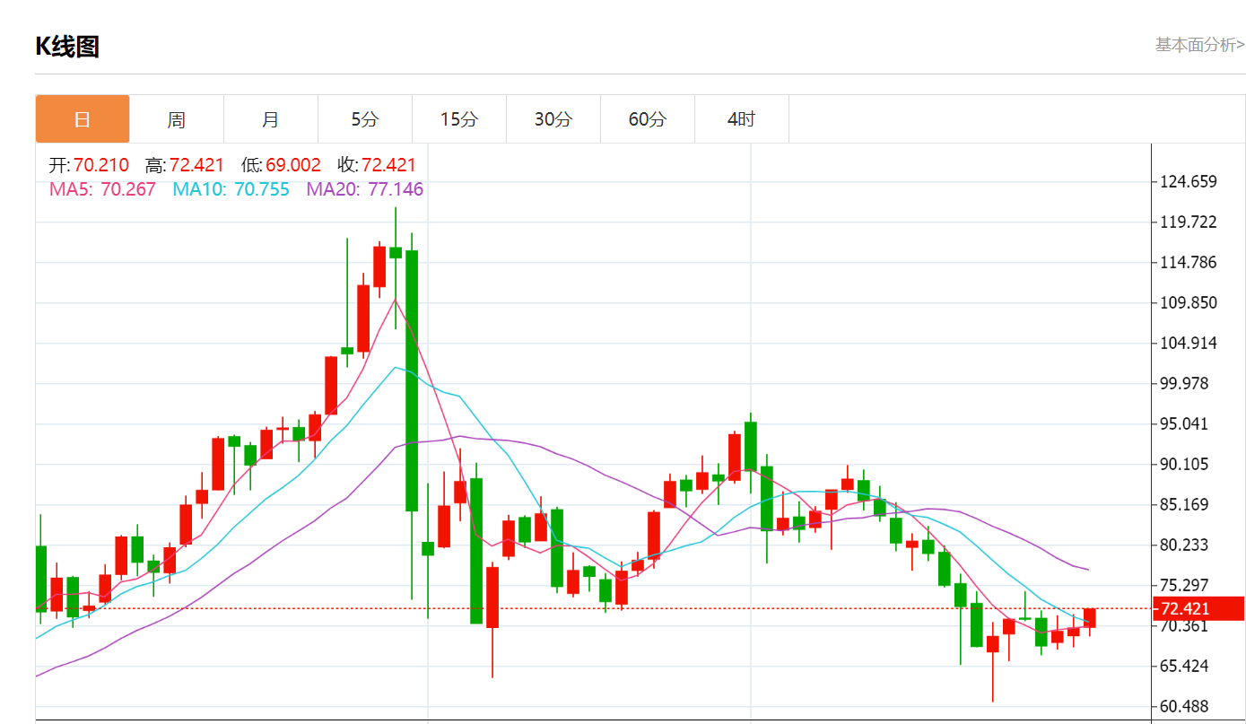Click the K线图 heading

coord(67,47)
